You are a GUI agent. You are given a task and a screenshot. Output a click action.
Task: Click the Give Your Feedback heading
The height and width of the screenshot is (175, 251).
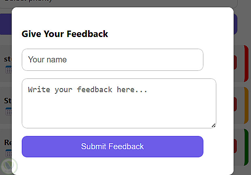(x=65, y=34)
